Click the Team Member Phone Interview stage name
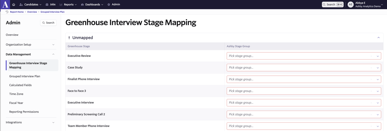 click(x=89, y=126)
